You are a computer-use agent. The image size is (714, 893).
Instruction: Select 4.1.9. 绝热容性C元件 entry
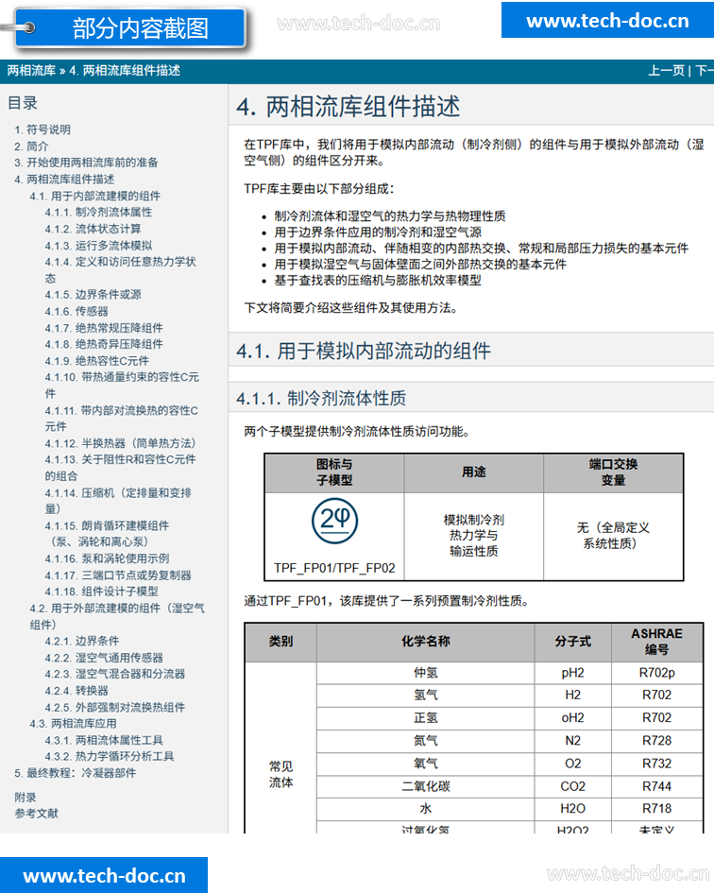96,360
